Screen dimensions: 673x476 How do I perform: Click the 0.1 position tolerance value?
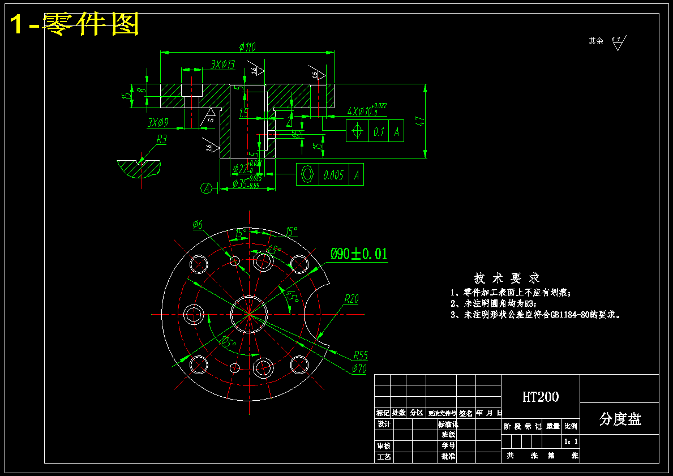tap(378, 131)
